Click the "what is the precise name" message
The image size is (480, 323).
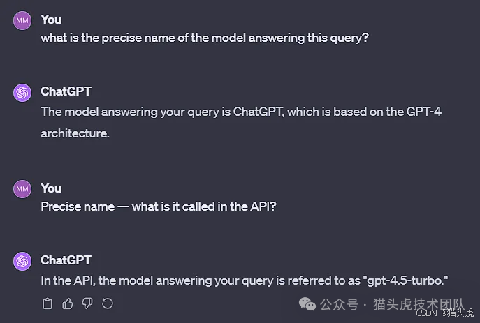click(x=204, y=38)
